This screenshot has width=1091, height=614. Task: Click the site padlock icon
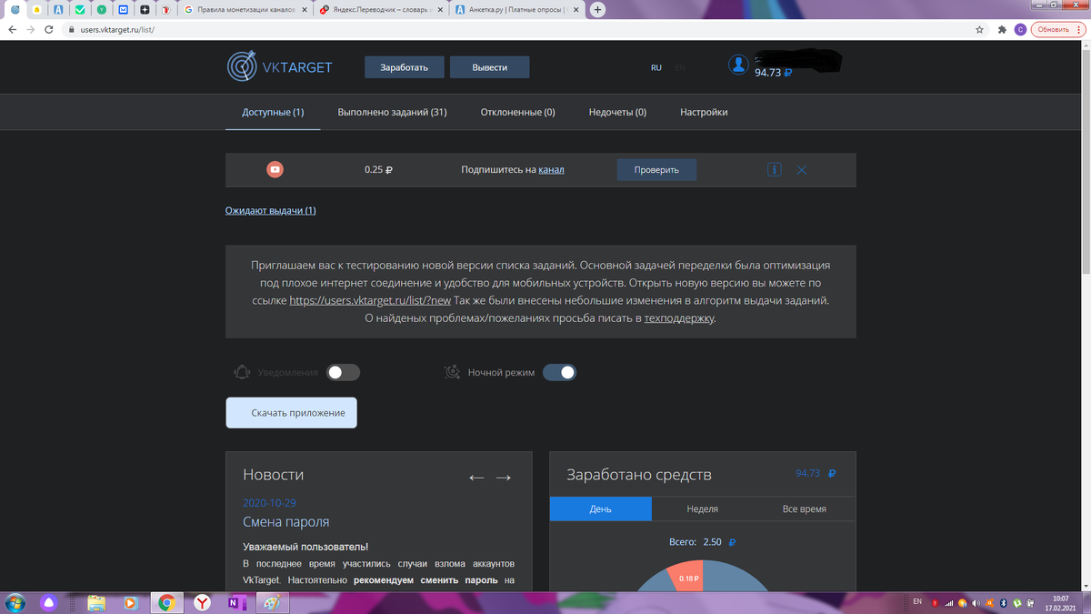71,29
